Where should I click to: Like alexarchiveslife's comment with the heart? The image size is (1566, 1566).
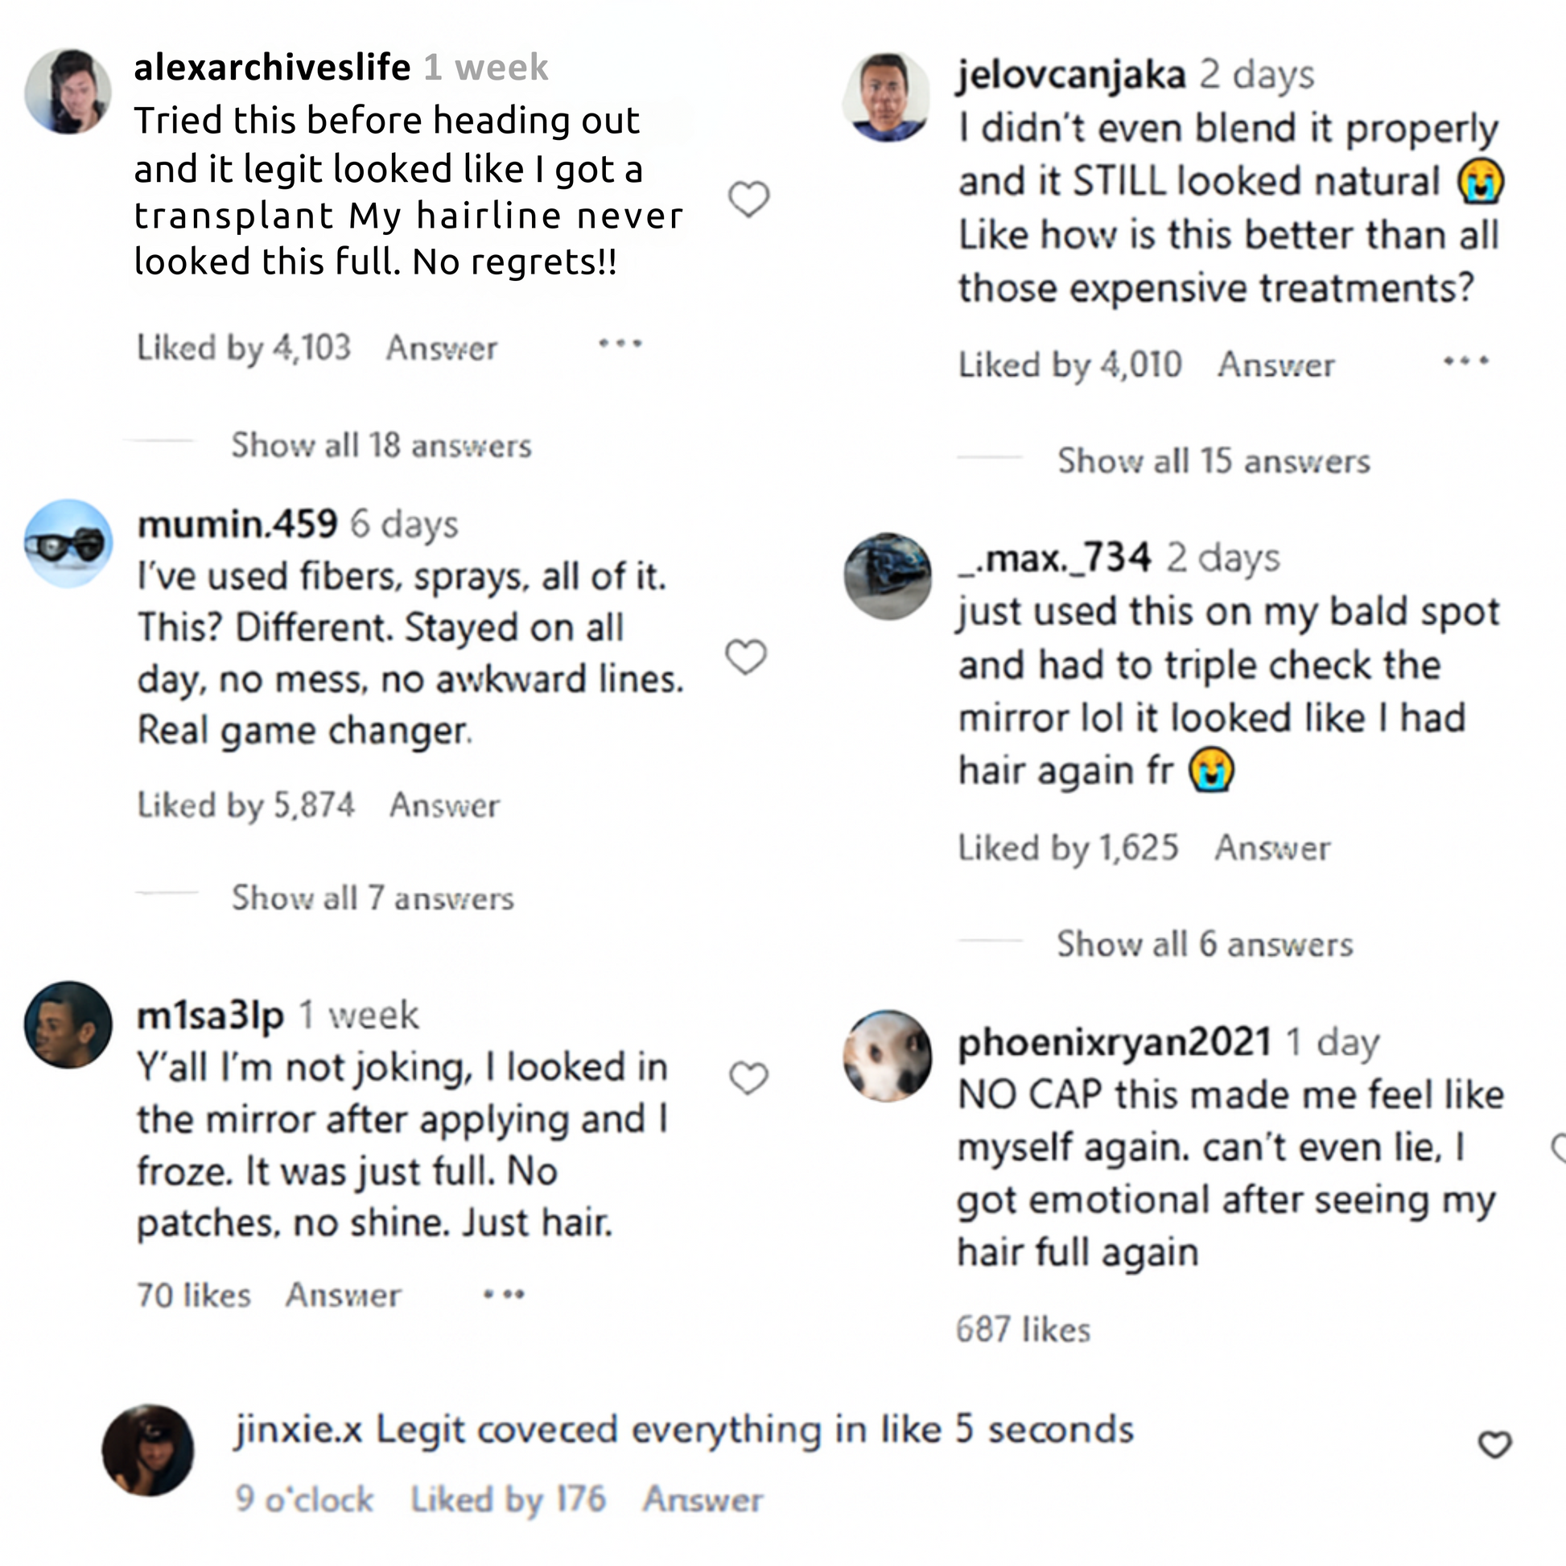[x=748, y=199]
